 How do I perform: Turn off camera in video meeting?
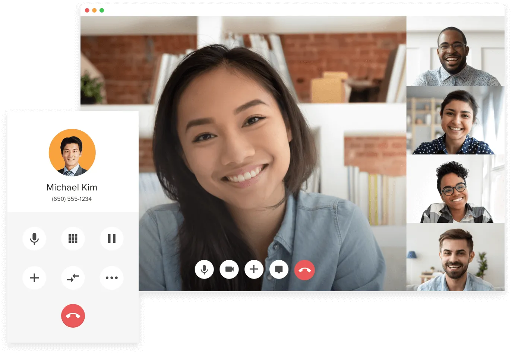[x=229, y=269]
